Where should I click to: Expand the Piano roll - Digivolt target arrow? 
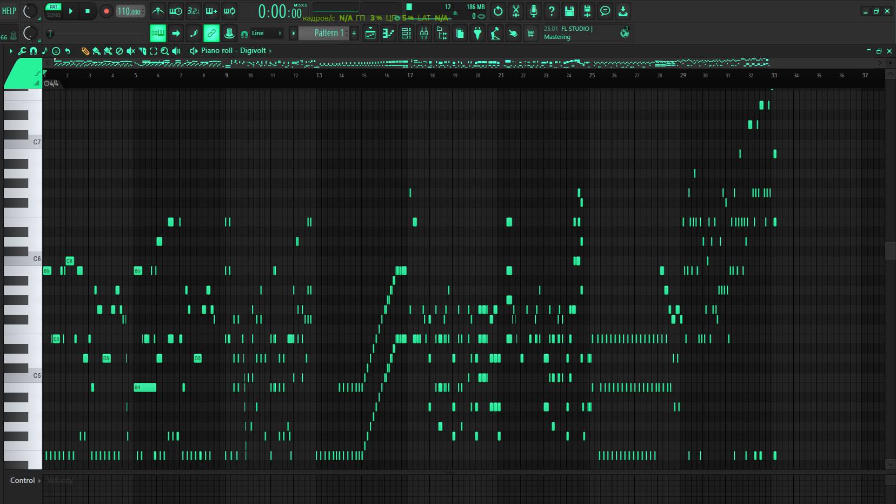tap(270, 51)
